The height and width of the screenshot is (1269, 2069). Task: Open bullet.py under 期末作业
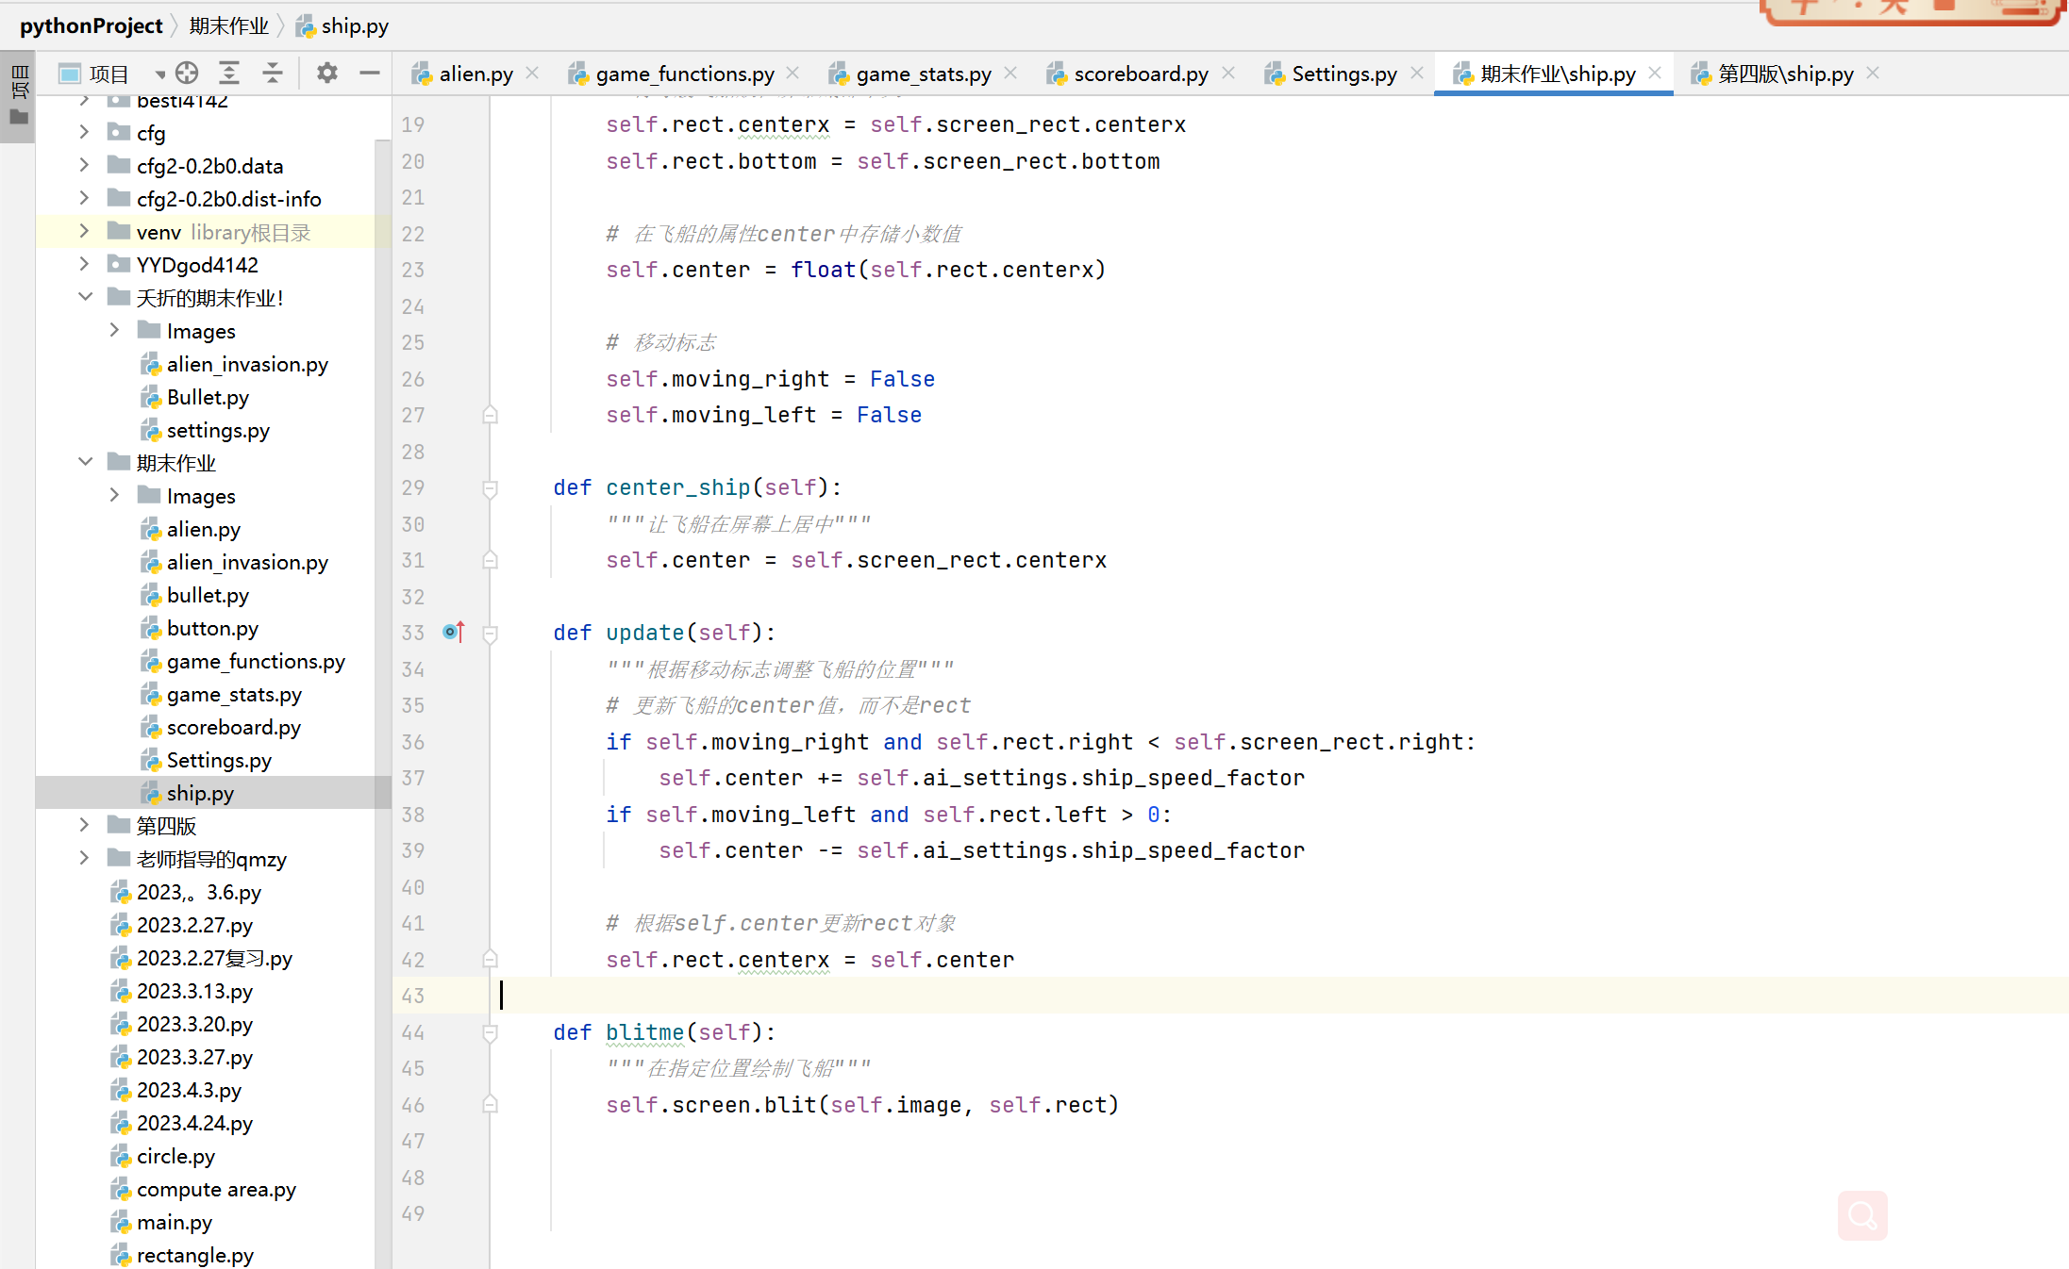click(208, 595)
